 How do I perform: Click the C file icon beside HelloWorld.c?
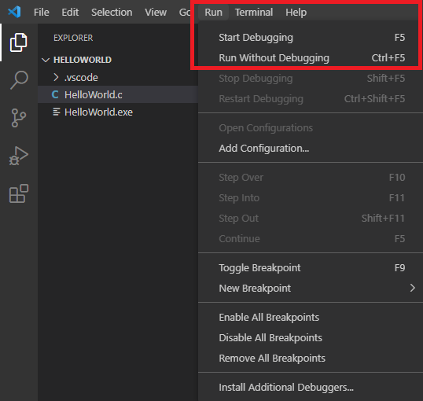[55, 94]
